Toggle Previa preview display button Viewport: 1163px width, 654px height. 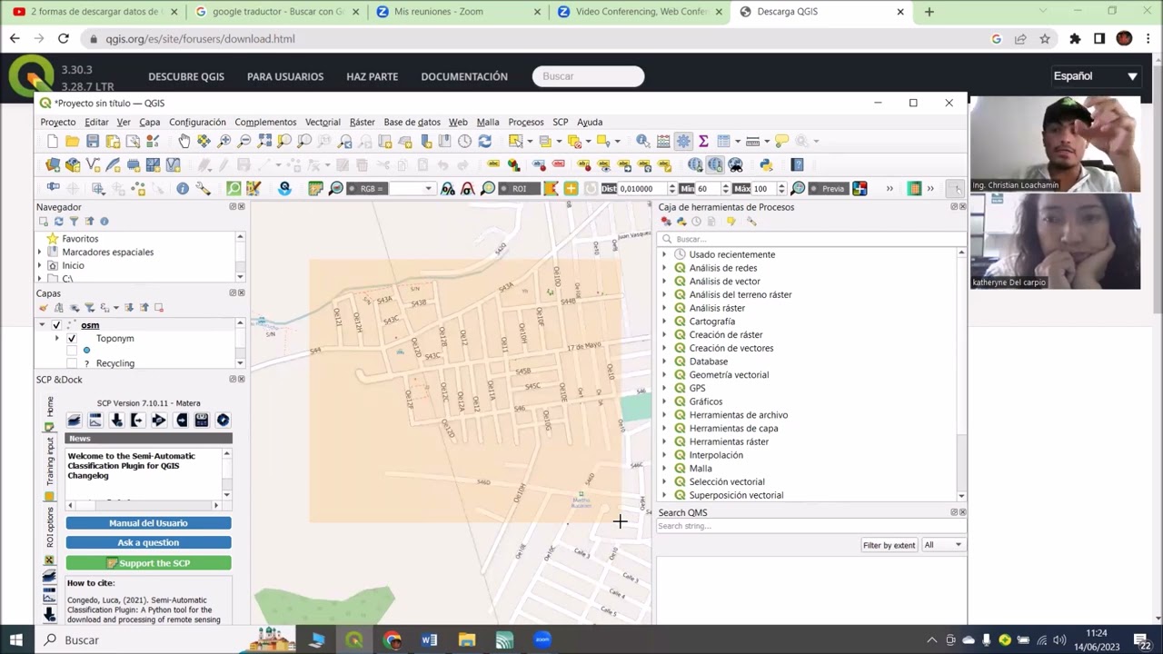(828, 188)
